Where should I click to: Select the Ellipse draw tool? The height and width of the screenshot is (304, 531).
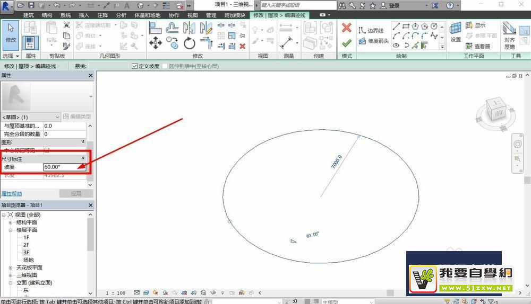coord(396,45)
